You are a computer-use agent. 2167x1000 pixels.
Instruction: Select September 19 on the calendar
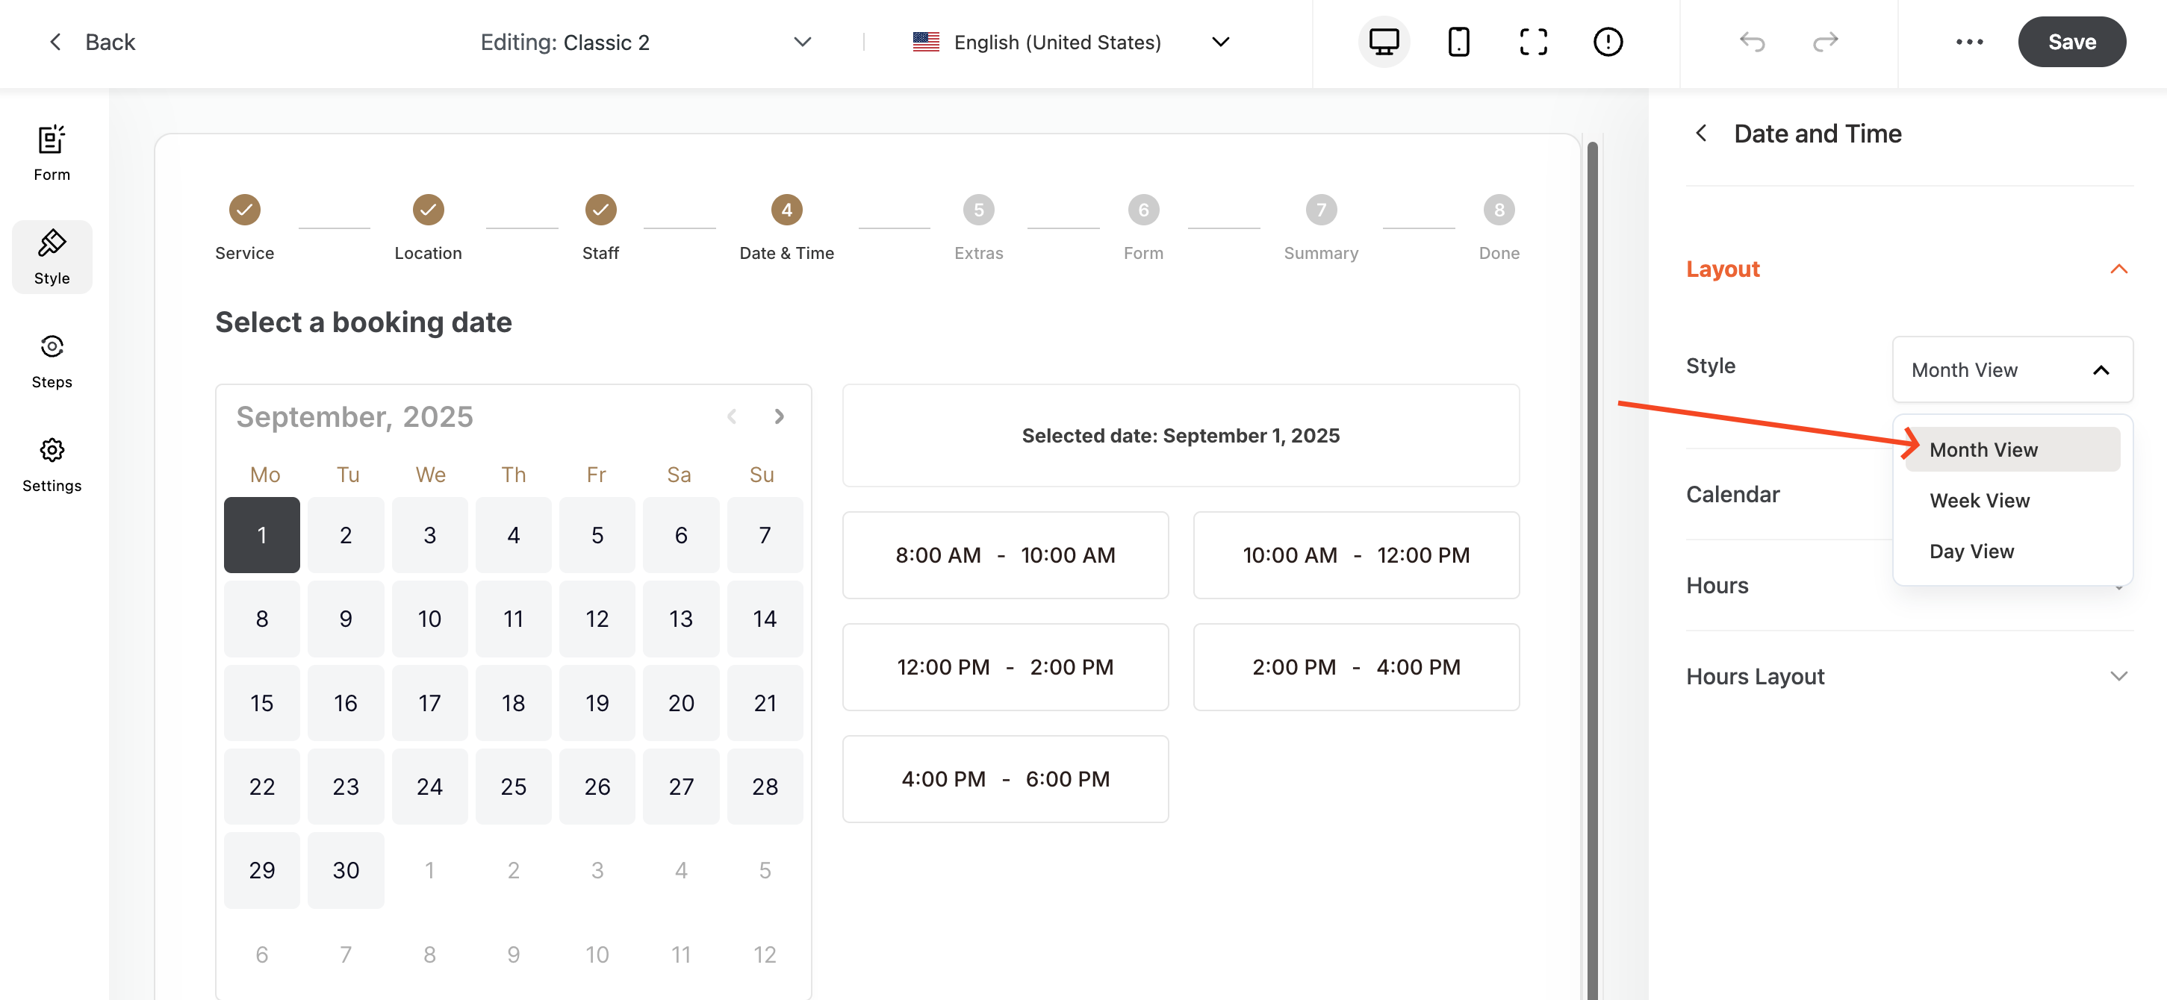[x=597, y=703]
